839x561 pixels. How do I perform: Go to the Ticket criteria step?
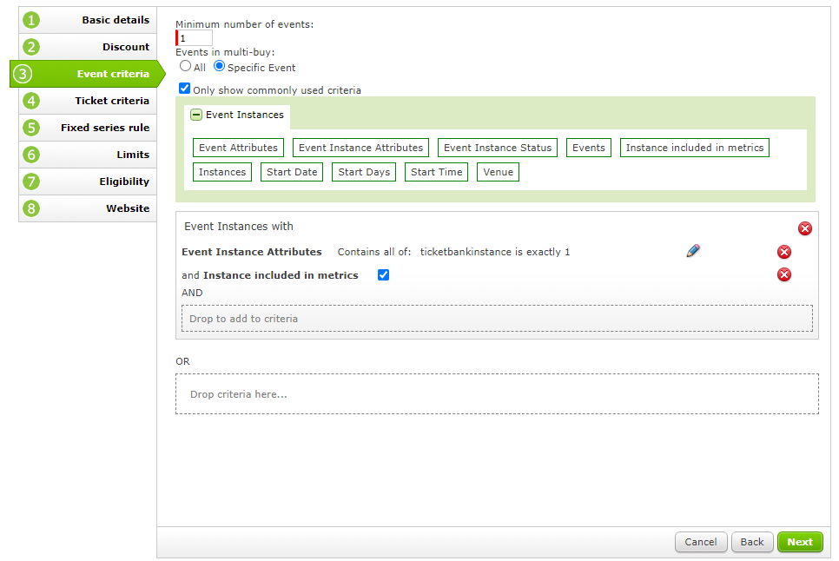click(x=88, y=101)
